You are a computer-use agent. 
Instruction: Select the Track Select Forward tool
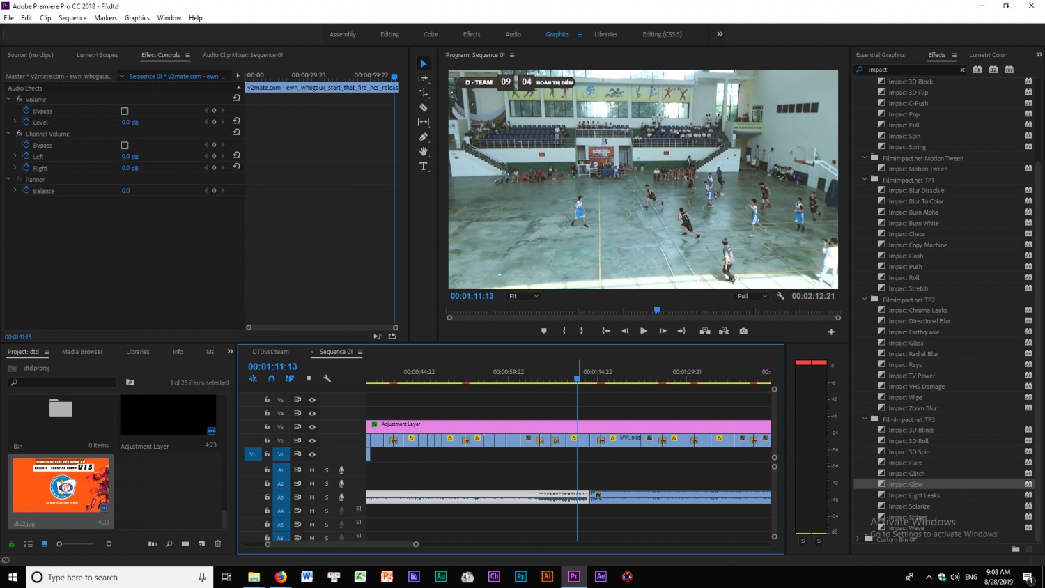click(423, 78)
